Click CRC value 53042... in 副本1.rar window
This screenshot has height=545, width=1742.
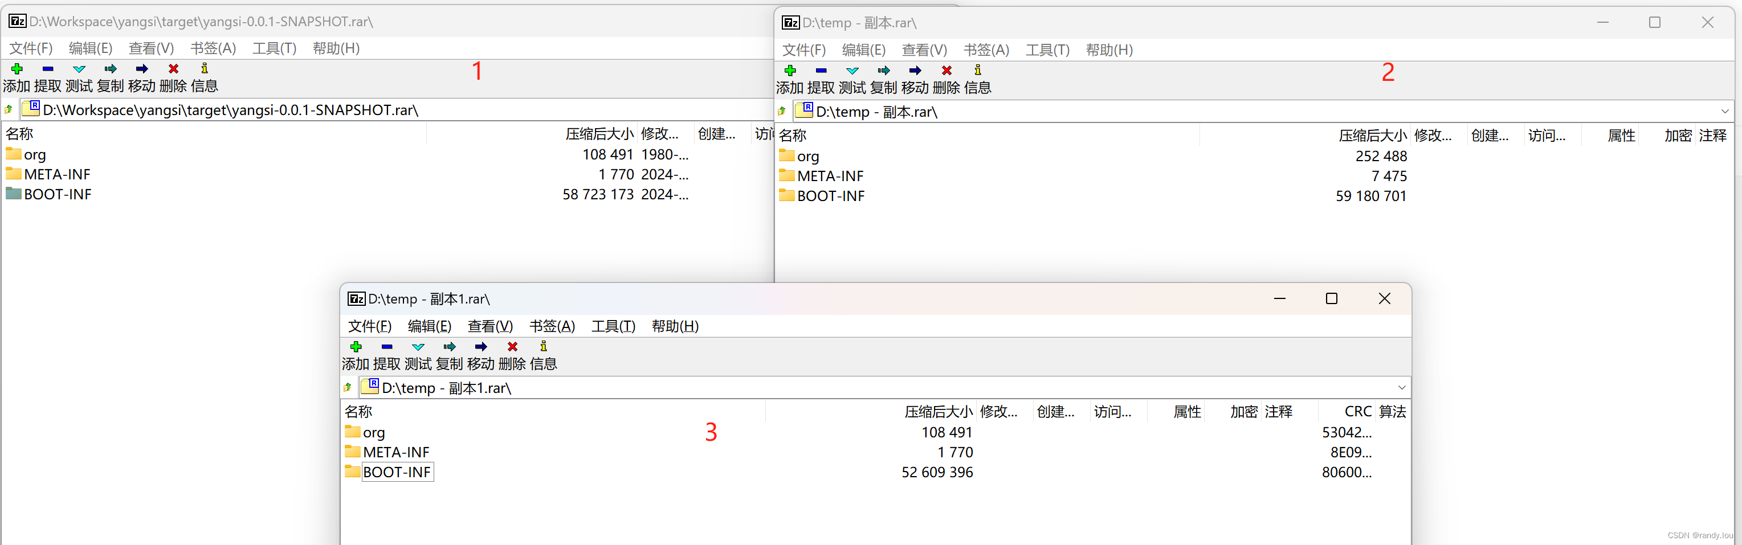pos(1347,432)
